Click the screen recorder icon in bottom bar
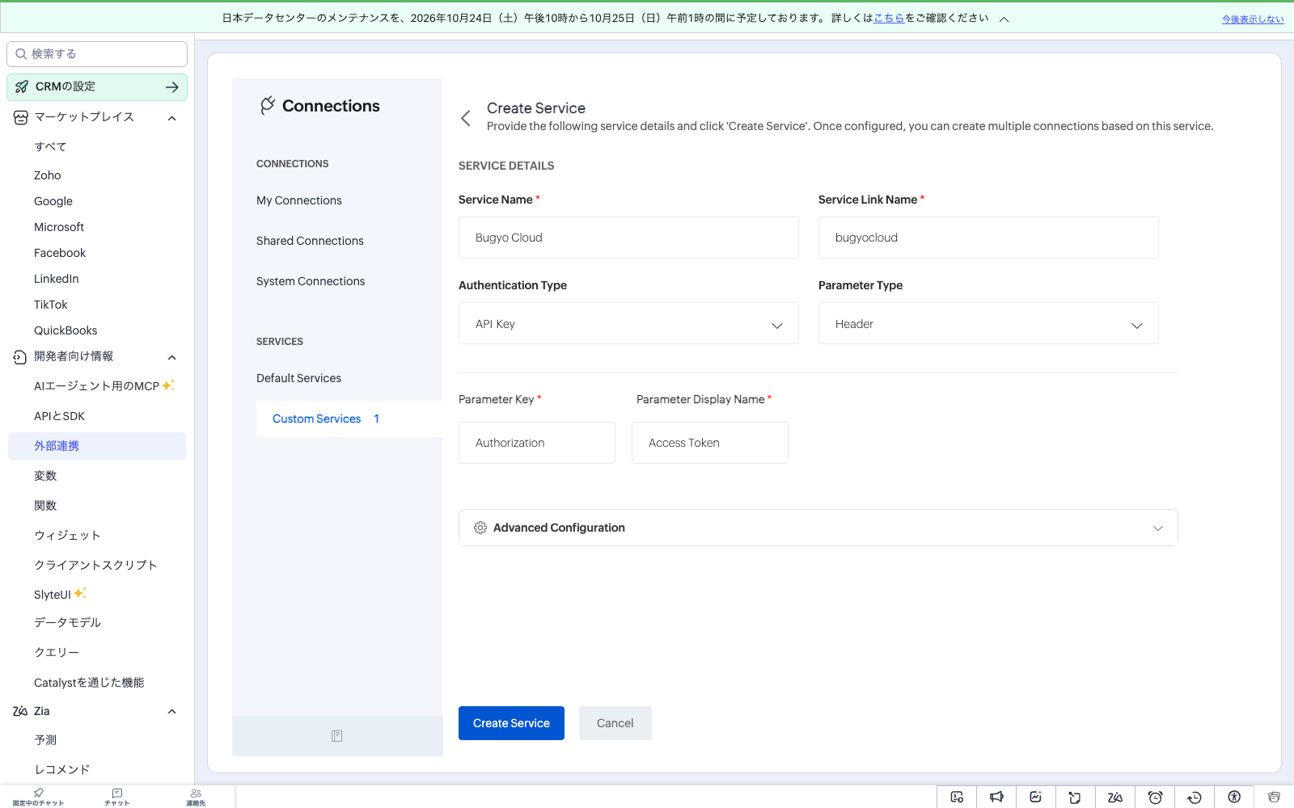 [x=957, y=797]
